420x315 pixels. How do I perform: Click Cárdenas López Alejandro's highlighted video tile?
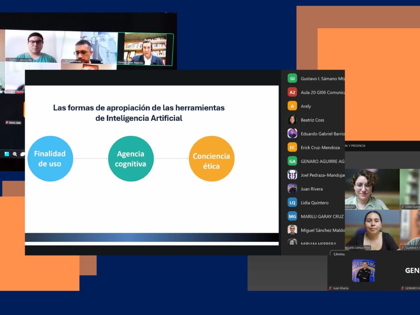click(x=145, y=49)
